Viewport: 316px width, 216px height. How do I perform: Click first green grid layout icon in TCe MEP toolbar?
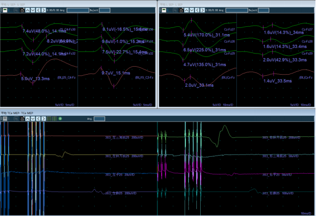(49, 119)
